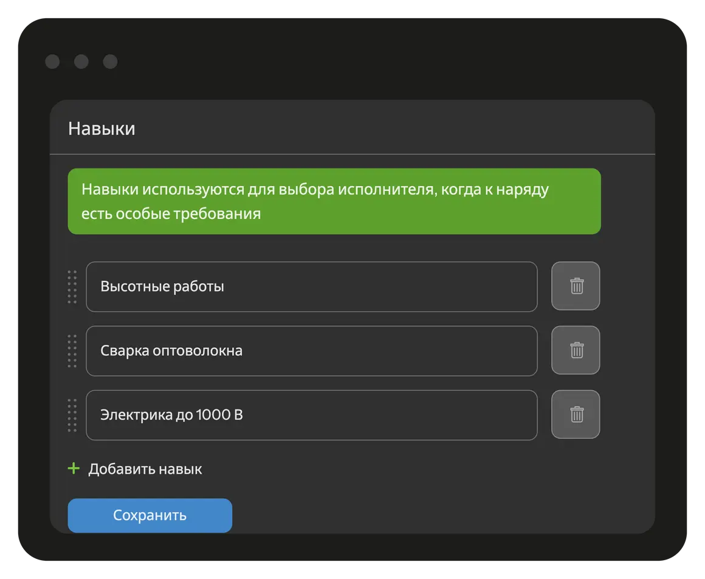Click the first window control dot
705x579 pixels.
[x=52, y=61]
